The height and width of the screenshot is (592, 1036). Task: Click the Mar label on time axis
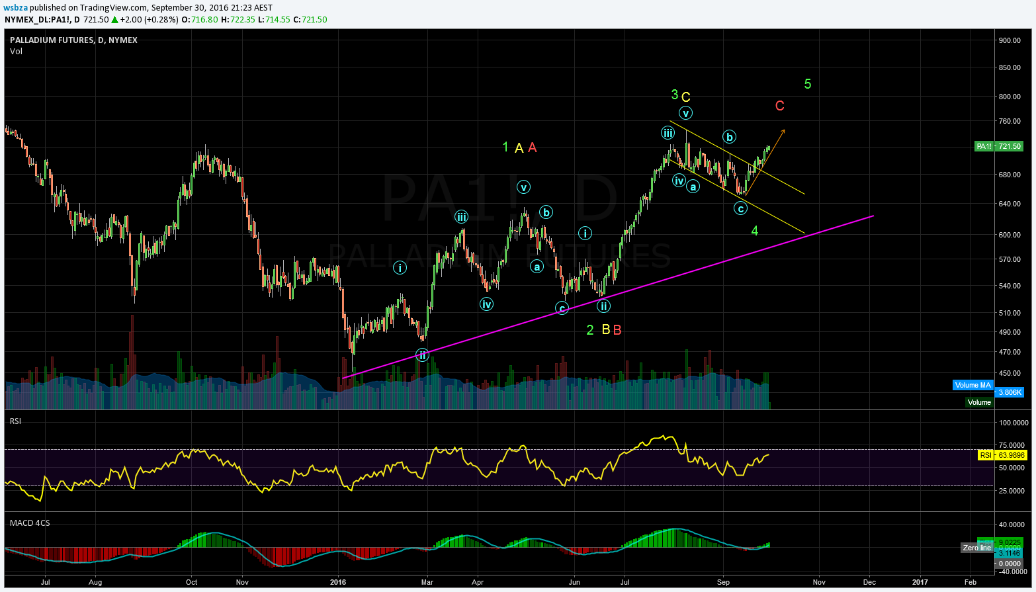[427, 583]
